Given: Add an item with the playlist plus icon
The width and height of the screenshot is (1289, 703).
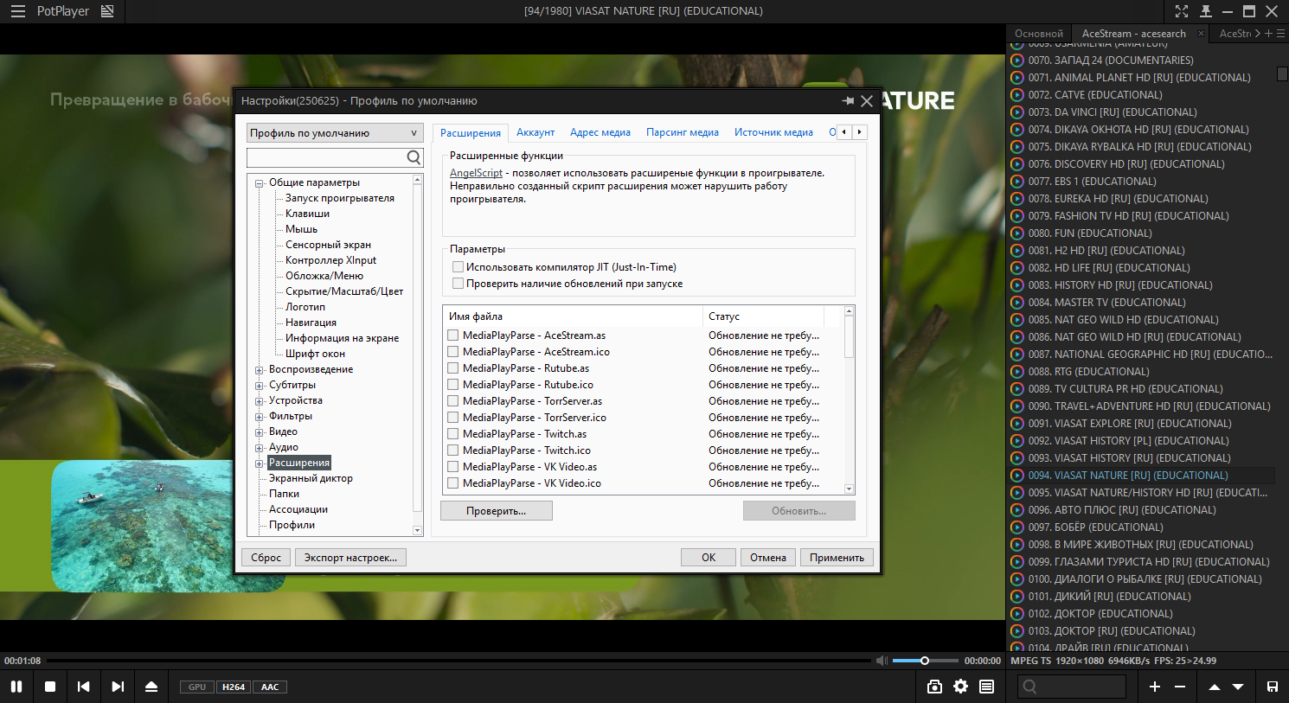Looking at the screenshot, I should pos(1155,687).
